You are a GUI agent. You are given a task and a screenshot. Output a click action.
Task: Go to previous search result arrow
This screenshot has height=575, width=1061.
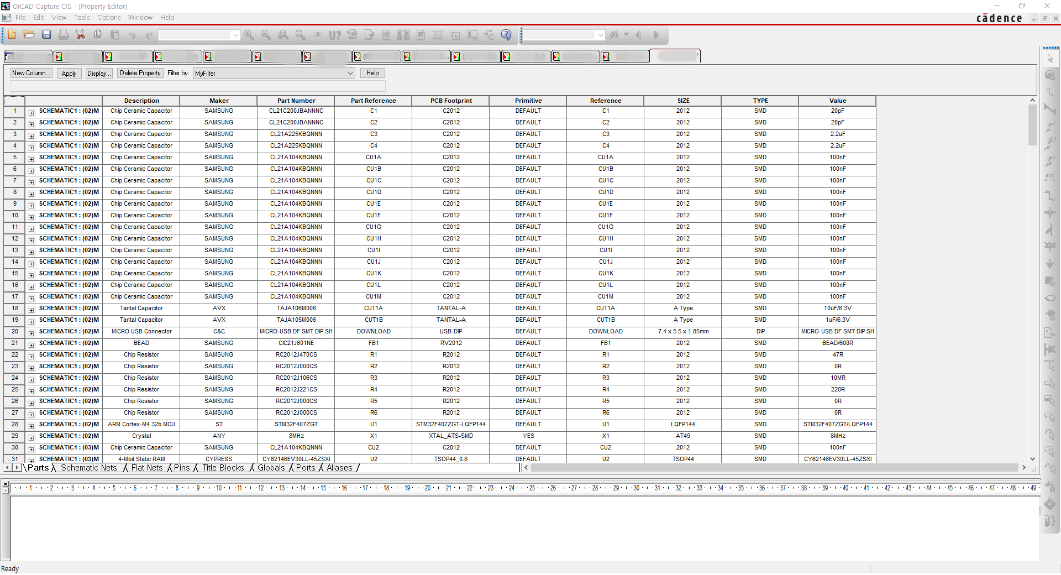638,35
